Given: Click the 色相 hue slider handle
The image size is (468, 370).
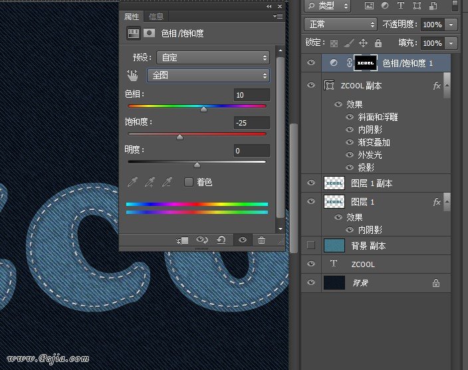Looking at the screenshot, I should [204, 109].
